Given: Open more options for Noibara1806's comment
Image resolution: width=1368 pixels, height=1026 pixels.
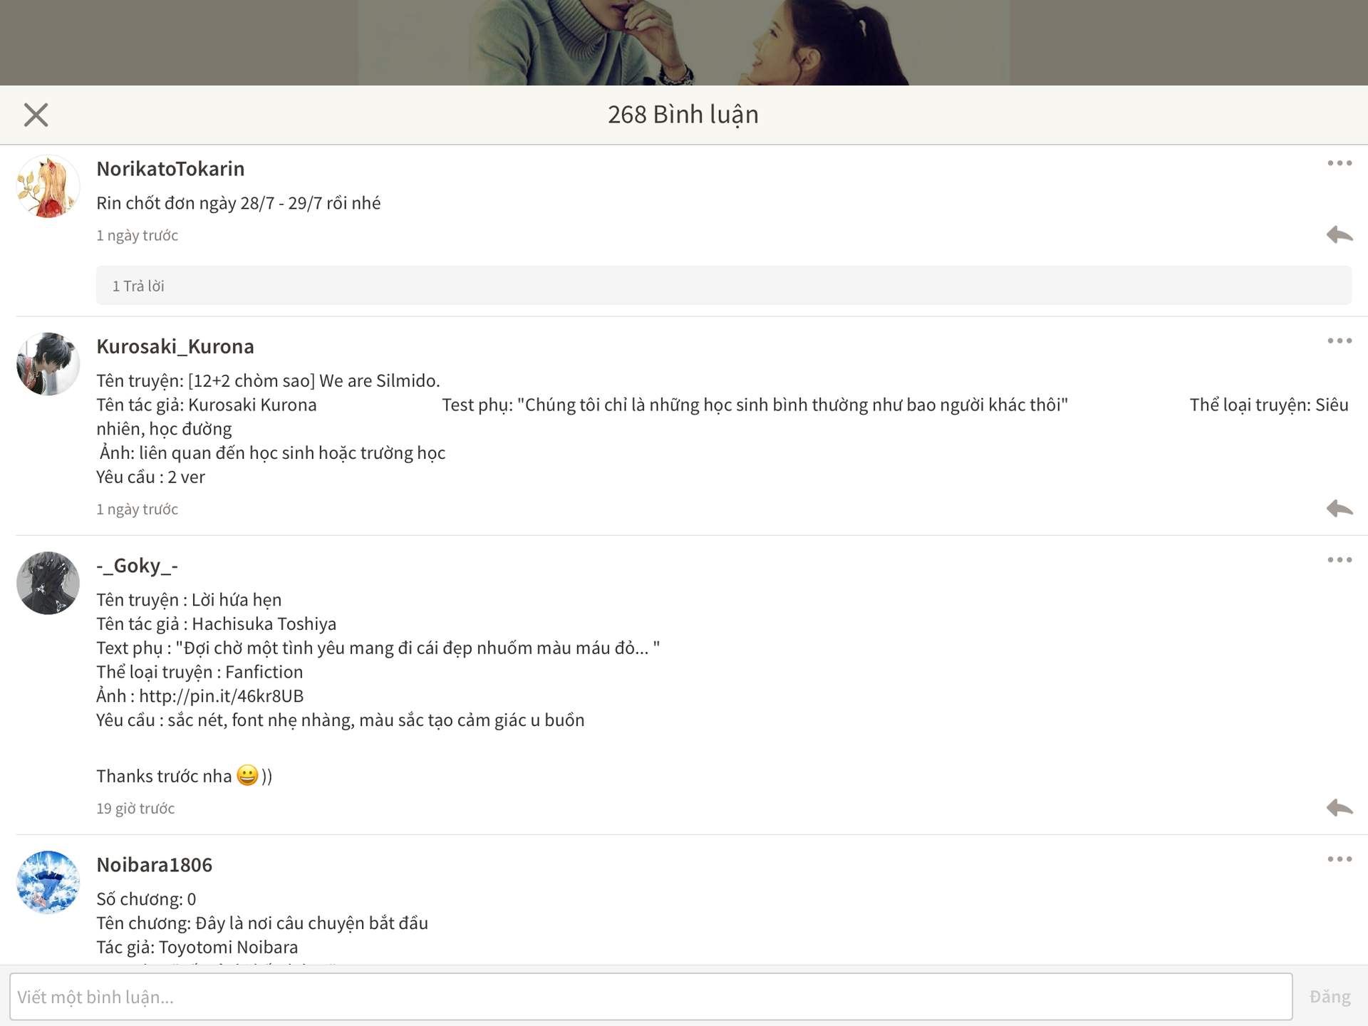Looking at the screenshot, I should point(1339,859).
